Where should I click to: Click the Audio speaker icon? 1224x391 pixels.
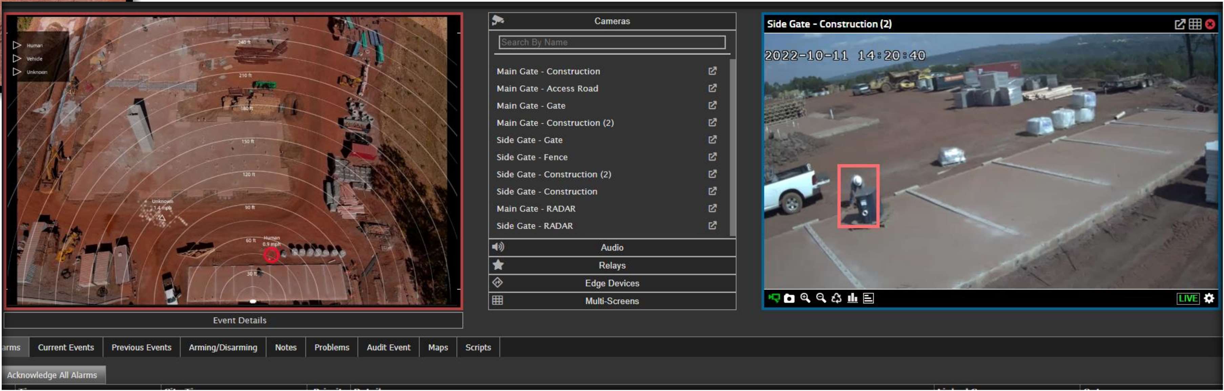[x=498, y=247]
